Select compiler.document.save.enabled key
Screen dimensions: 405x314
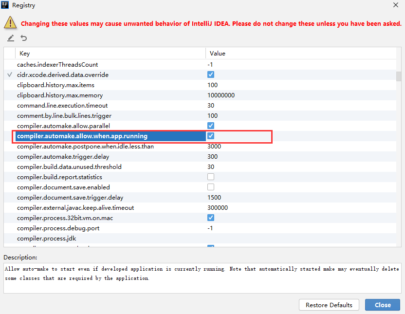tap(63, 187)
